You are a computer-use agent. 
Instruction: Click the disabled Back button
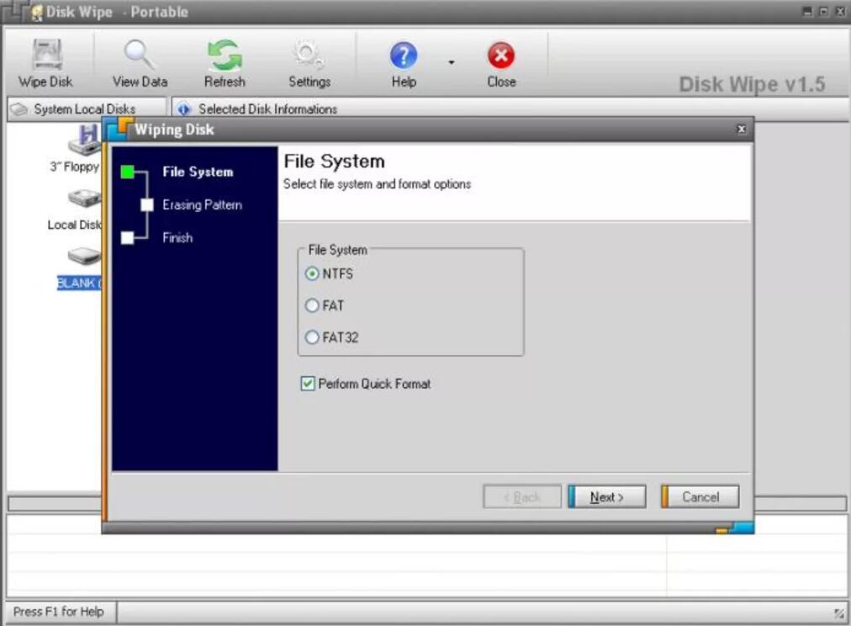coord(522,496)
